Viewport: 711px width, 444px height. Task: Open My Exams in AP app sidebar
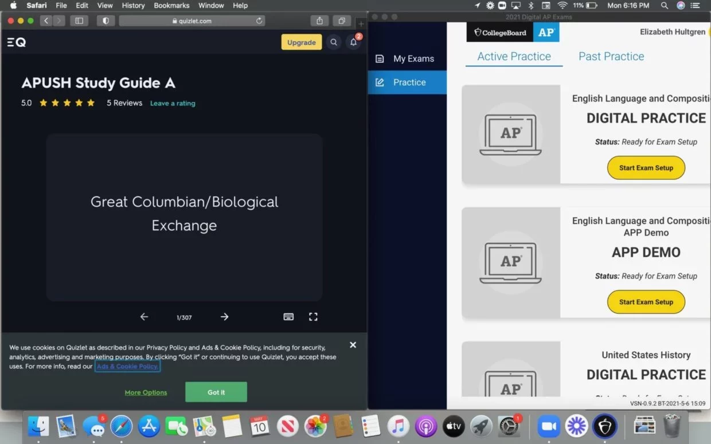point(407,58)
